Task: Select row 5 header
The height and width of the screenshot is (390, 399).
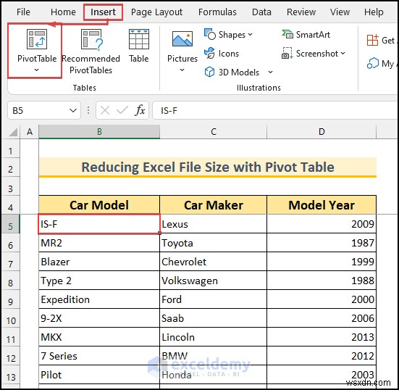Action: [10, 224]
